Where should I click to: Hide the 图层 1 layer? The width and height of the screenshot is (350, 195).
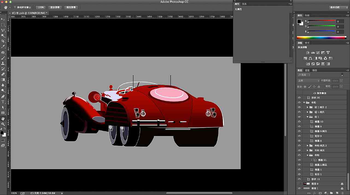tap(299, 188)
